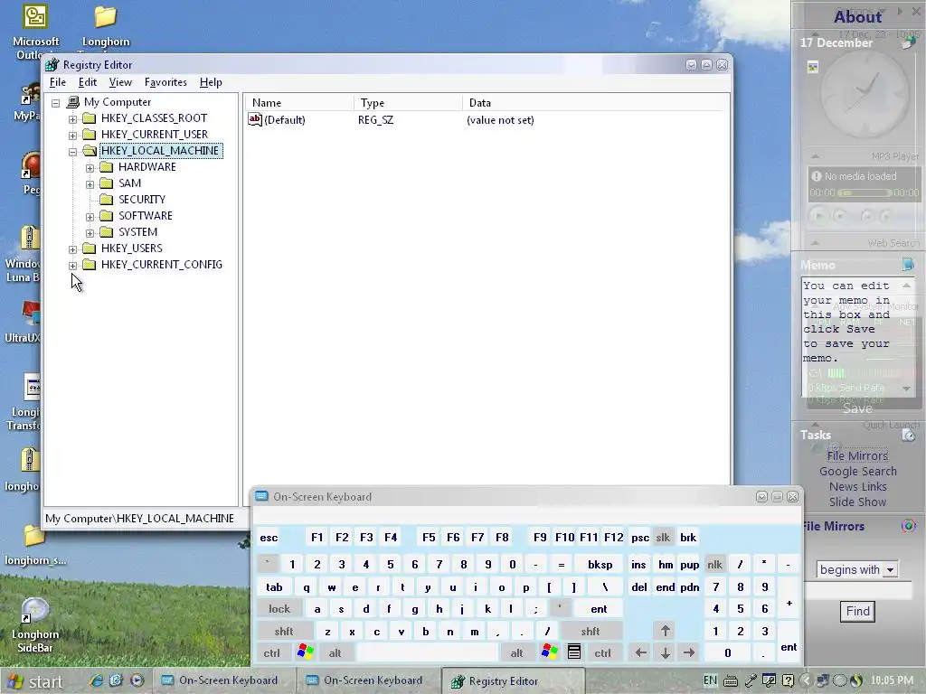Click the File Mirrors search input field

(x=859, y=590)
